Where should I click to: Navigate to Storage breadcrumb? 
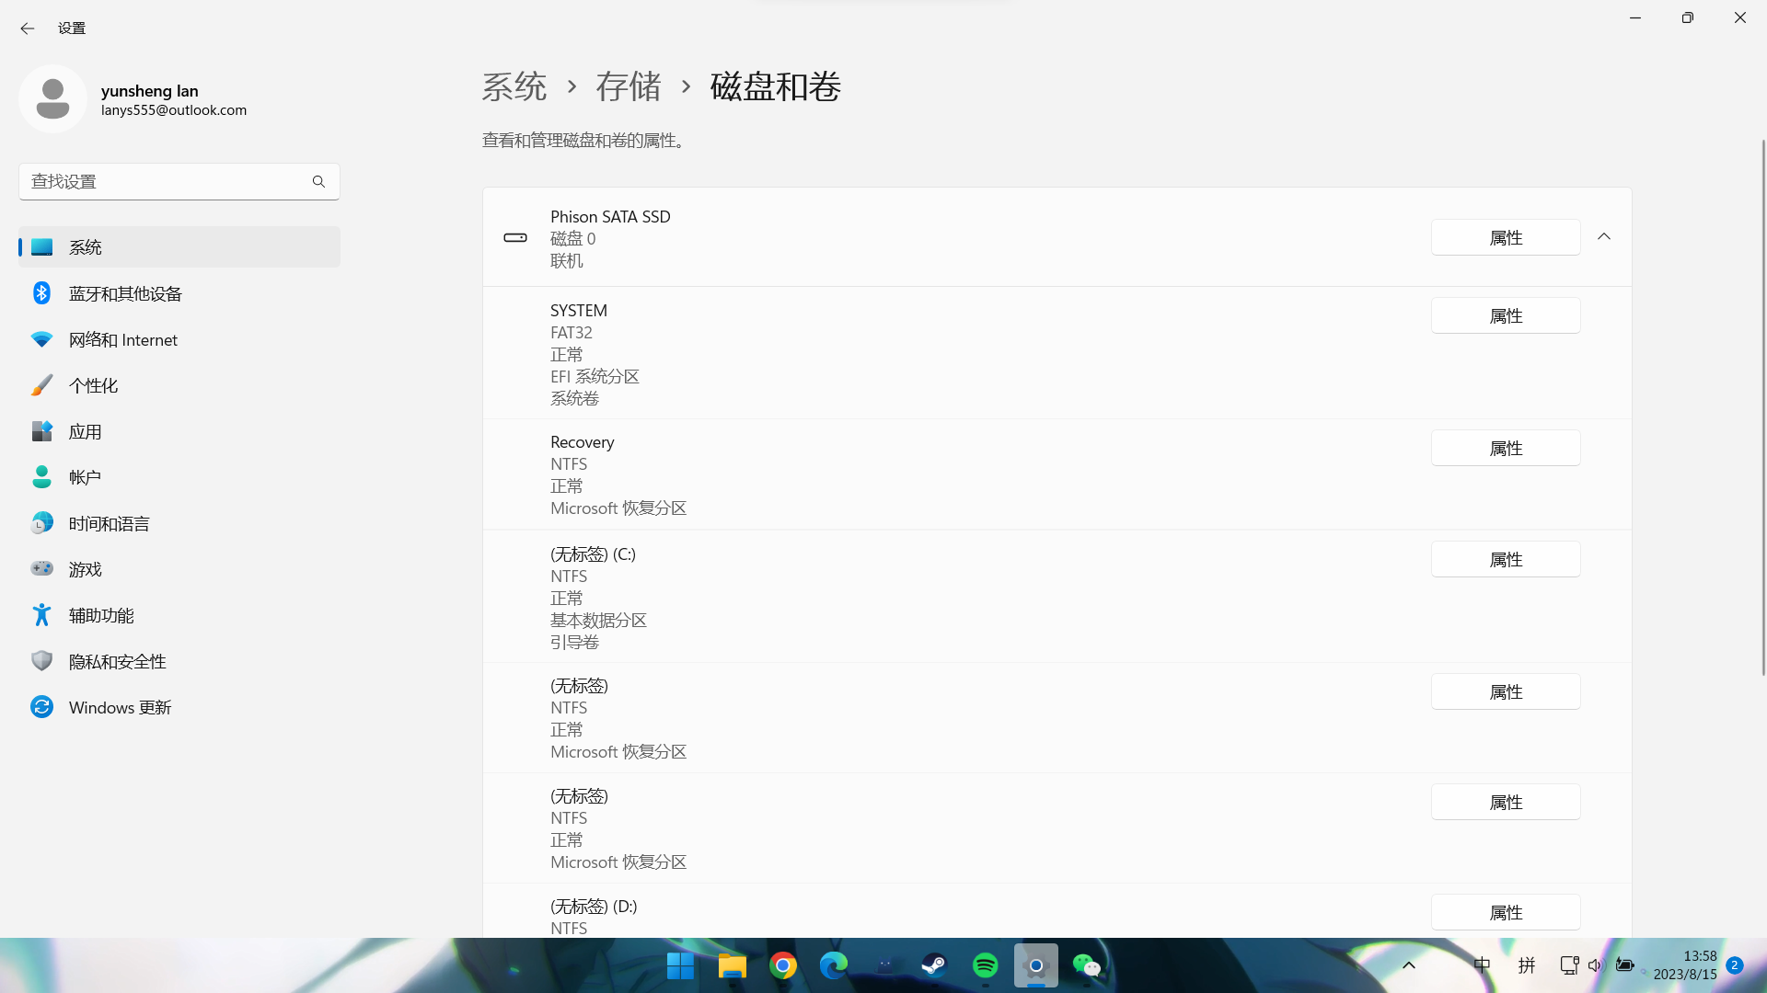[629, 86]
